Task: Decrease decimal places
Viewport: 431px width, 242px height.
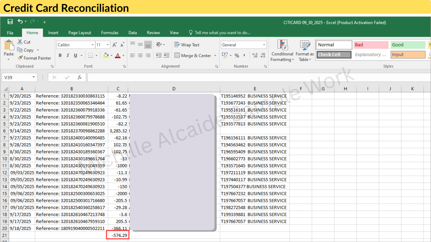Action: (262, 55)
